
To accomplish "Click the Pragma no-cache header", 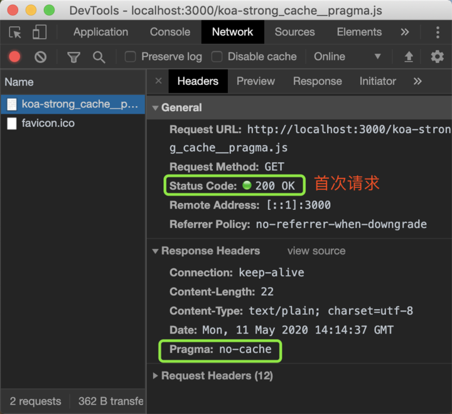I will tap(220, 349).
